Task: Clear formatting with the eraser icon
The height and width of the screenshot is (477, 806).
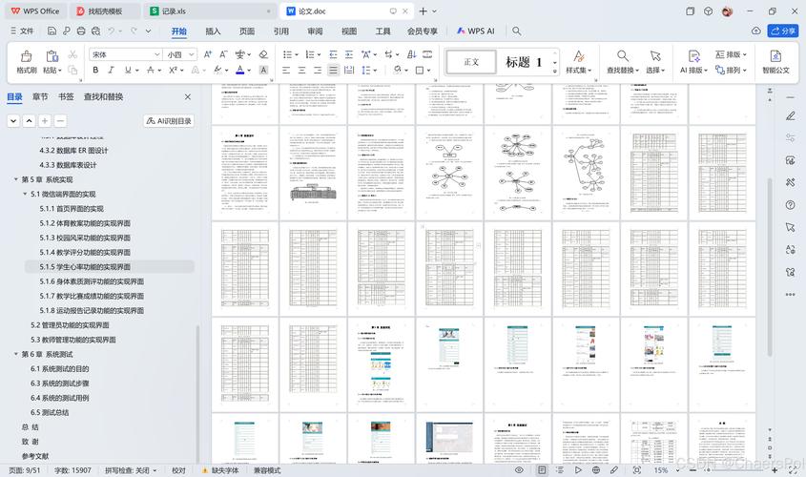Action: 263,54
